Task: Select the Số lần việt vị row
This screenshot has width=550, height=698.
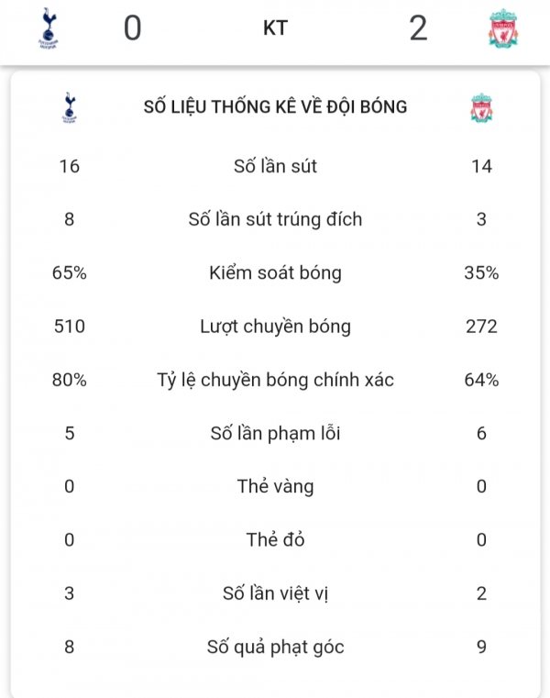Action: pos(275,593)
